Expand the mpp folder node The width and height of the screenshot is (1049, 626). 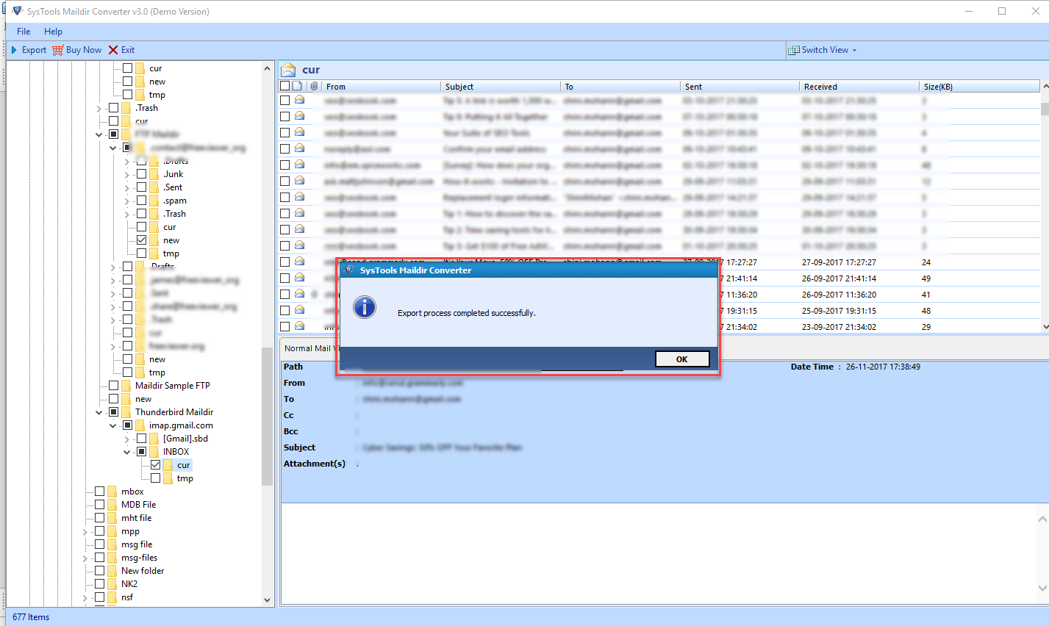(x=85, y=532)
